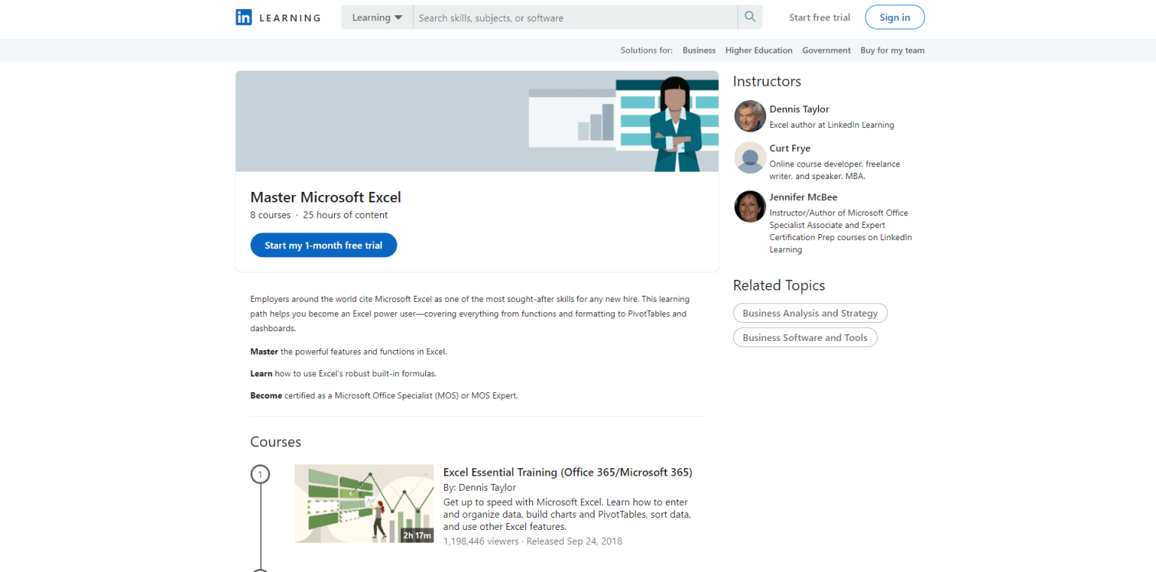The width and height of the screenshot is (1156, 572).
Task: Select the Business Analysis and Strategy topic
Action: pyautogui.click(x=810, y=312)
